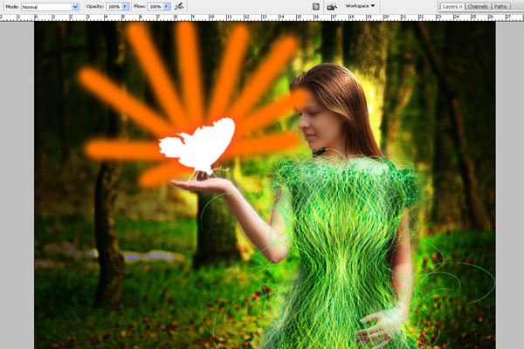Launch Adobe Bridge from the options bar
The height and width of the screenshot is (349, 524).
coord(332,6)
